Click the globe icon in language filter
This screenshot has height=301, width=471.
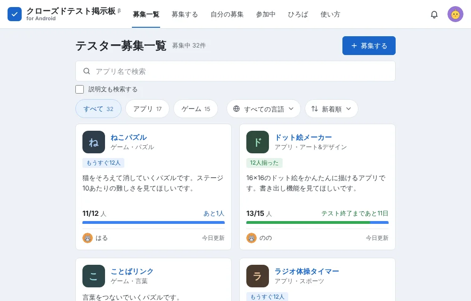236,109
